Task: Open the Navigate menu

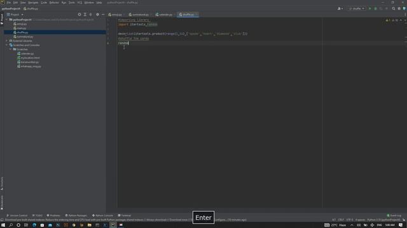Action: (x=33, y=3)
